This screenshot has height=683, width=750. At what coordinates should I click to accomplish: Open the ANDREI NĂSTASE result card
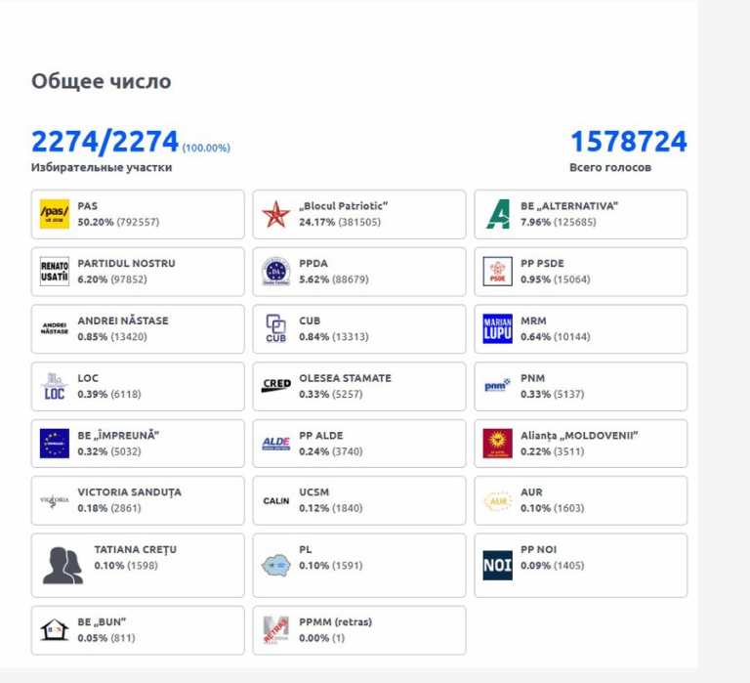138,329
